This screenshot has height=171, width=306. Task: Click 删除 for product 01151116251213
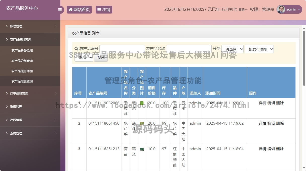[280, 149]
